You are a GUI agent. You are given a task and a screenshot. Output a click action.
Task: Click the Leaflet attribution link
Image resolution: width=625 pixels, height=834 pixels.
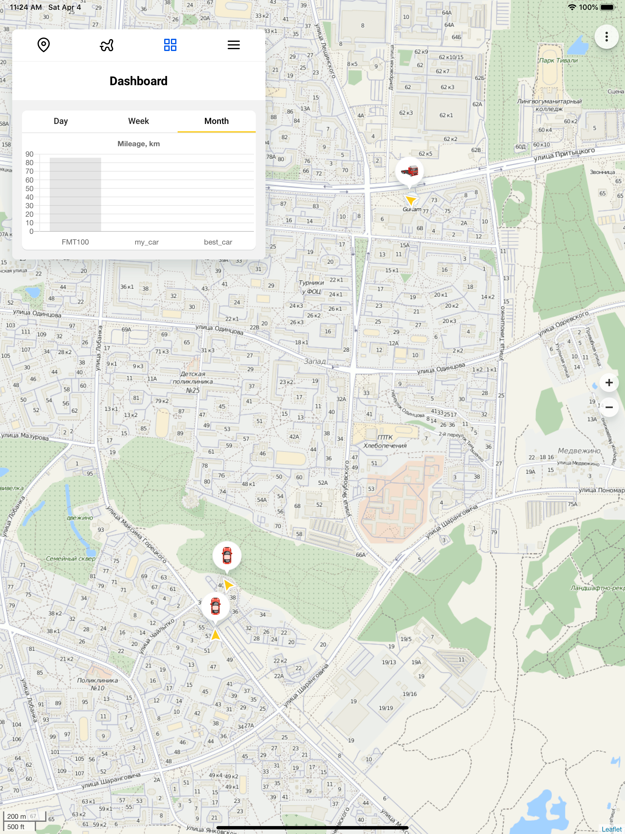tap(611, 829)
